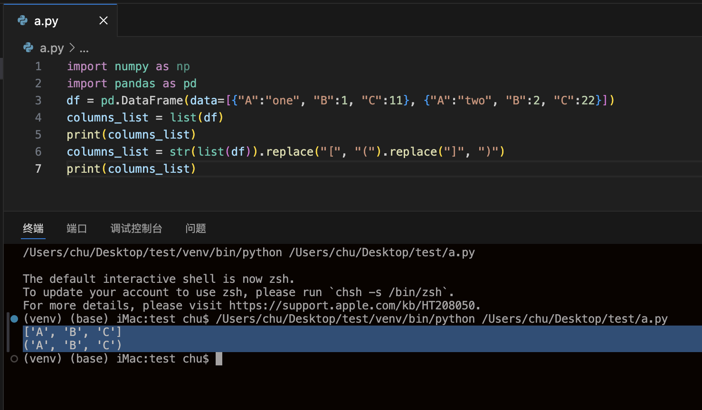Viewport: 702px width, 410px height.
Task: Open the 端口 panel tab
Action: pyautogui.click(x=76, y=229)
